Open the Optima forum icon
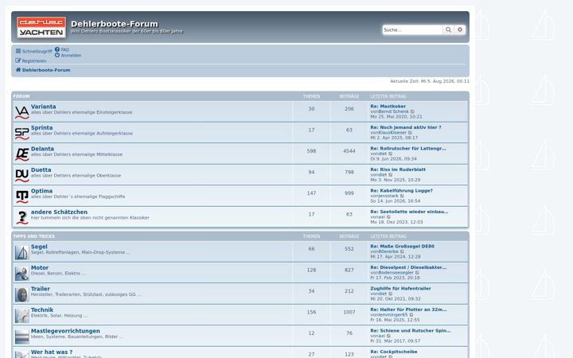This screenshot has height=358, width=573. coord(22,197)
